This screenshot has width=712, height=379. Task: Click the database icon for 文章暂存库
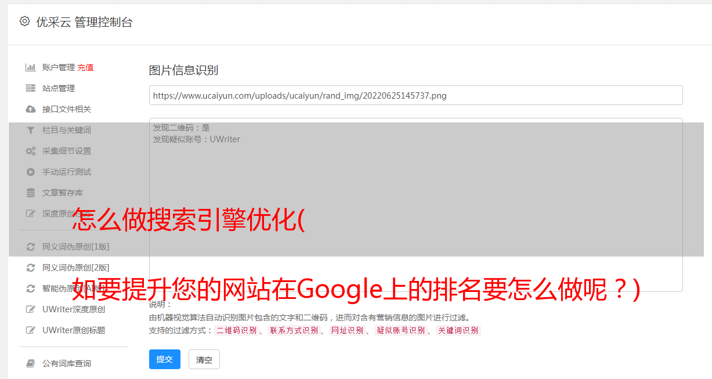31,193
